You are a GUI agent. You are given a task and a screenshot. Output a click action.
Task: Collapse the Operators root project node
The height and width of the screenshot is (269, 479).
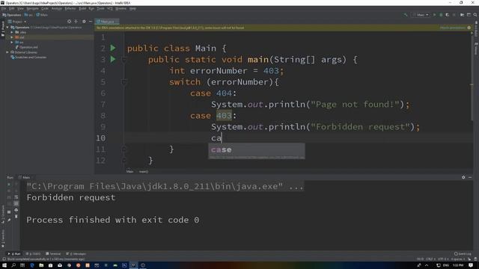coord(7,28)
